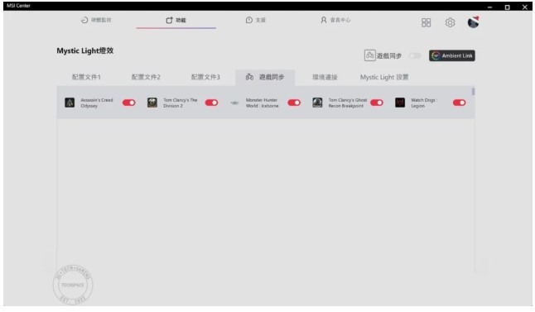The image size is (535, 312).
Task: Click the game sync controller icon beside toggle
Action: (370, 55)
